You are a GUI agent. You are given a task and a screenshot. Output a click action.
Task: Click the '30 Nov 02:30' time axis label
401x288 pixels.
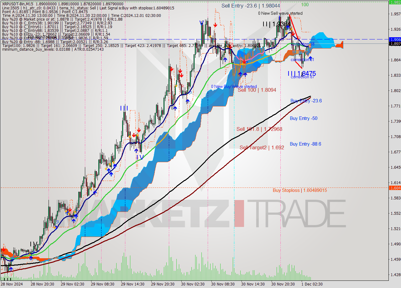pyautogui.click(x=193, y=284)
